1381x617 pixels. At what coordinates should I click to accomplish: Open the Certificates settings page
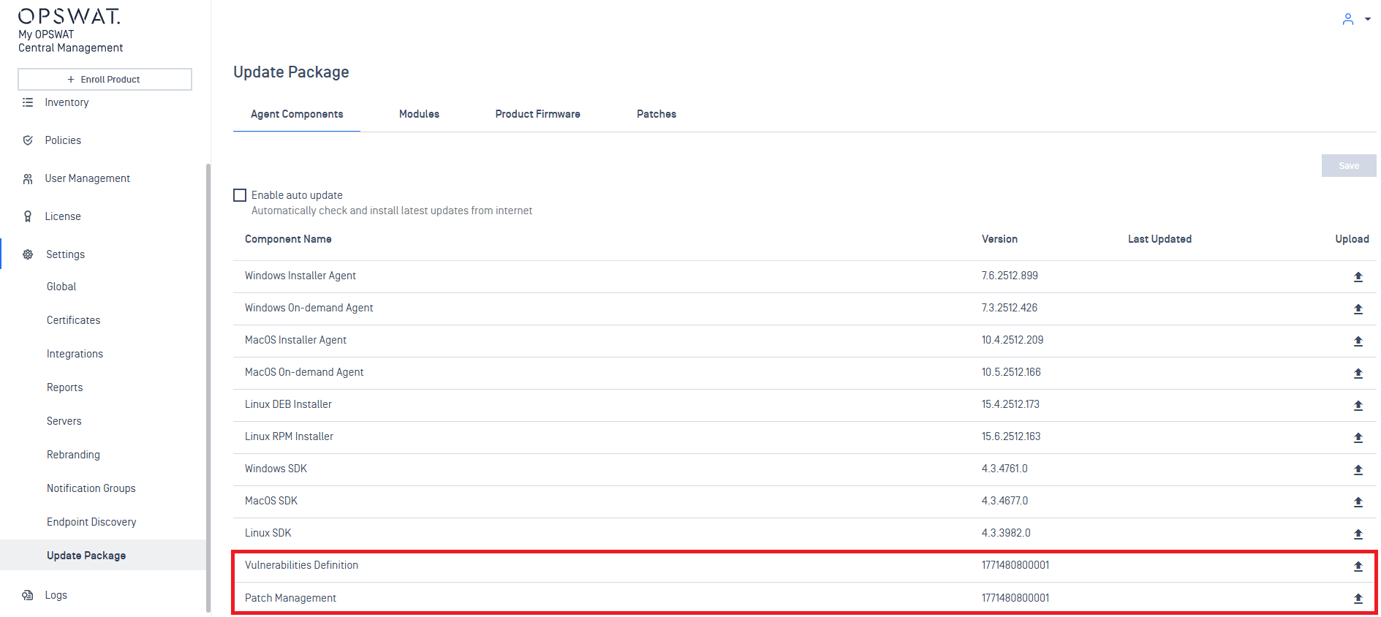click(73, 320)
